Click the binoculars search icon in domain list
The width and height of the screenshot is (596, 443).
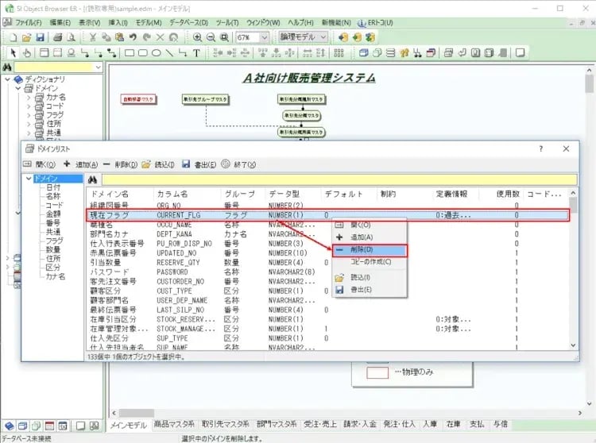(92, 179)
